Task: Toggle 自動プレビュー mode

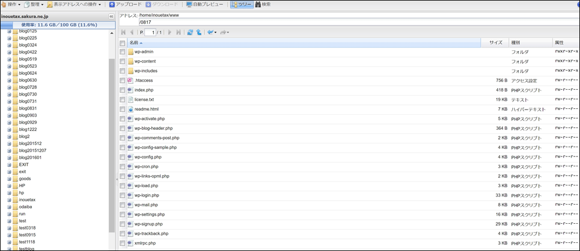Action: [205, 5]
